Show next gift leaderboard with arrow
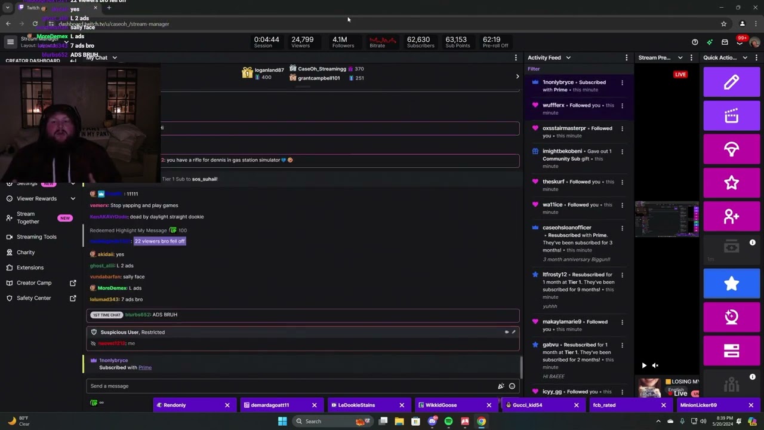Viewport: 764px width, 430px height. (x=517, y=76)
